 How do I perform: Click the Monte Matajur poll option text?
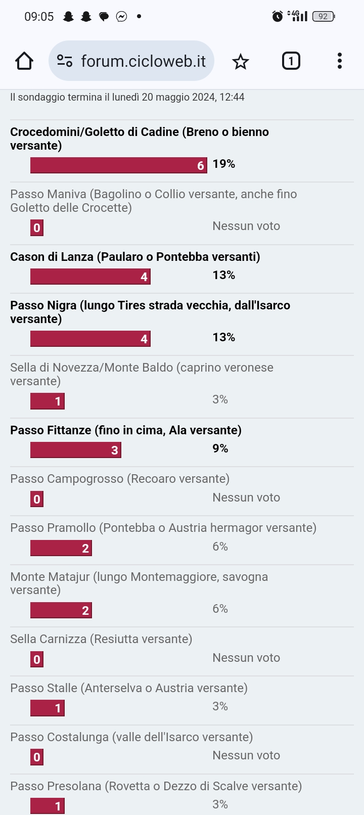139,583
